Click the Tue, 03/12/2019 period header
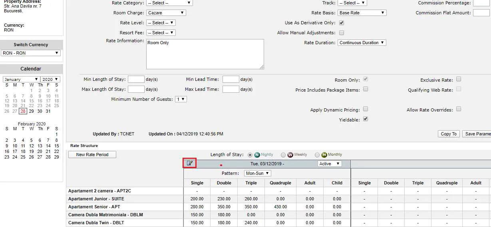Viewport: 491px width, 227px height. pyautogui.click(x=267, y=164)
